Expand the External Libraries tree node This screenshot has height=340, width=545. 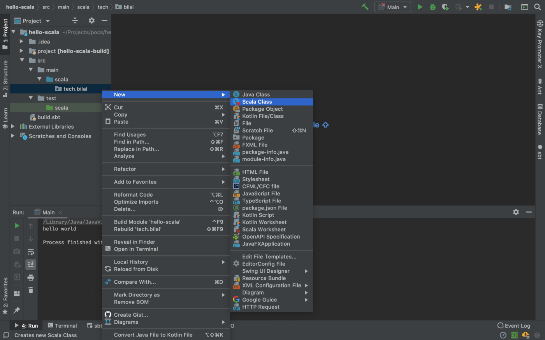pyautogui.click(x=13, y=127)
